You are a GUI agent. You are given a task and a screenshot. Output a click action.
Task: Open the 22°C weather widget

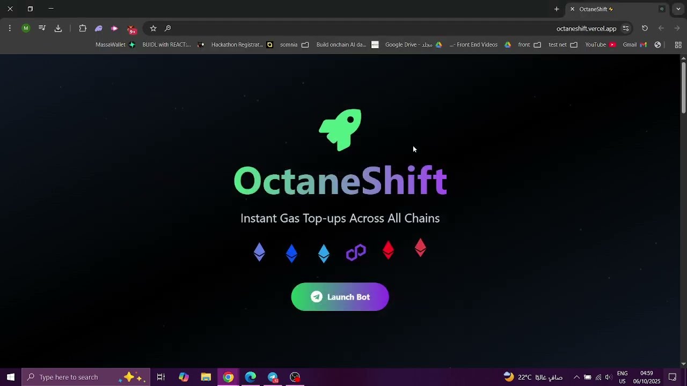click(x=533, y=377)
